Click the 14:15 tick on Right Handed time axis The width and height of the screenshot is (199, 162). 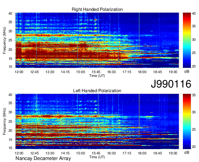click(x=65, y=72)
